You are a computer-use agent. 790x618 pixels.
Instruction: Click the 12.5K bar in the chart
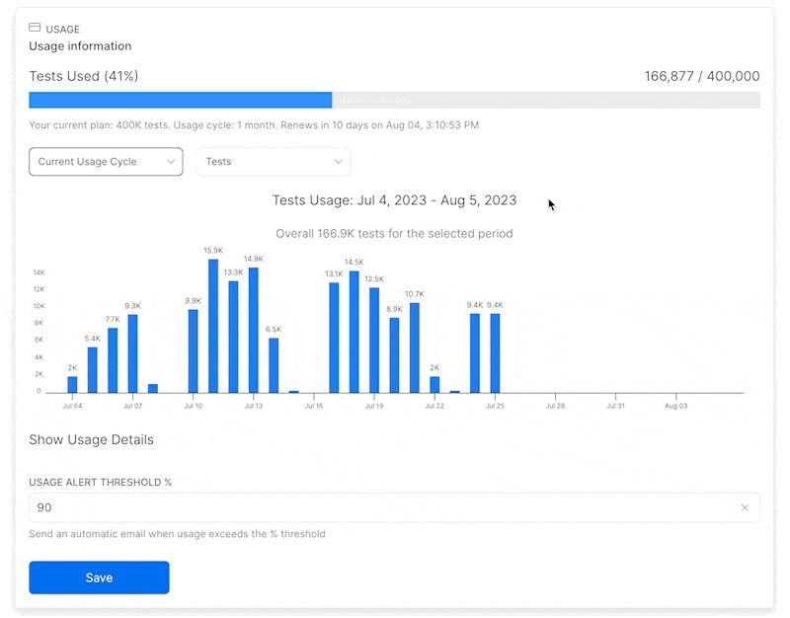tap(374, 340)
